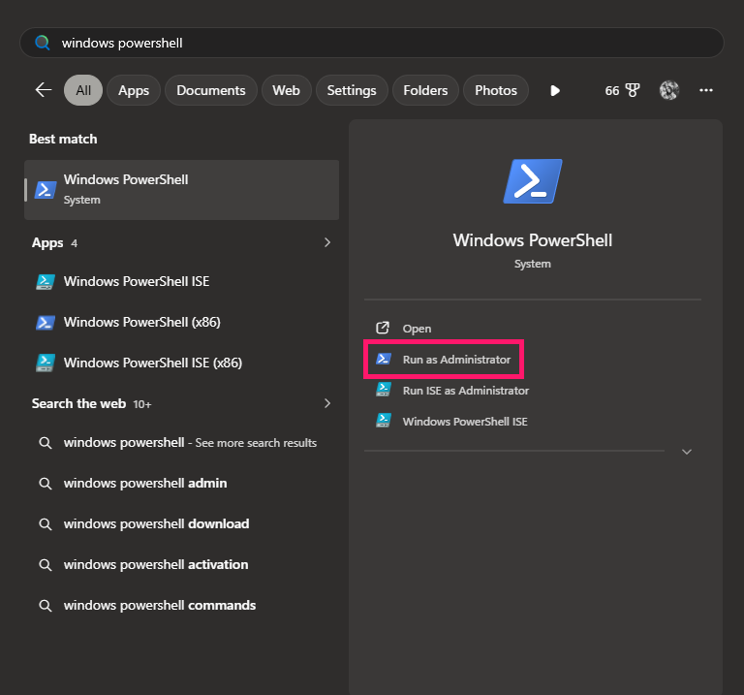Click magnifier beside 'windows powershell commands'
Screen dimensions: 744x695
[46, 606]
